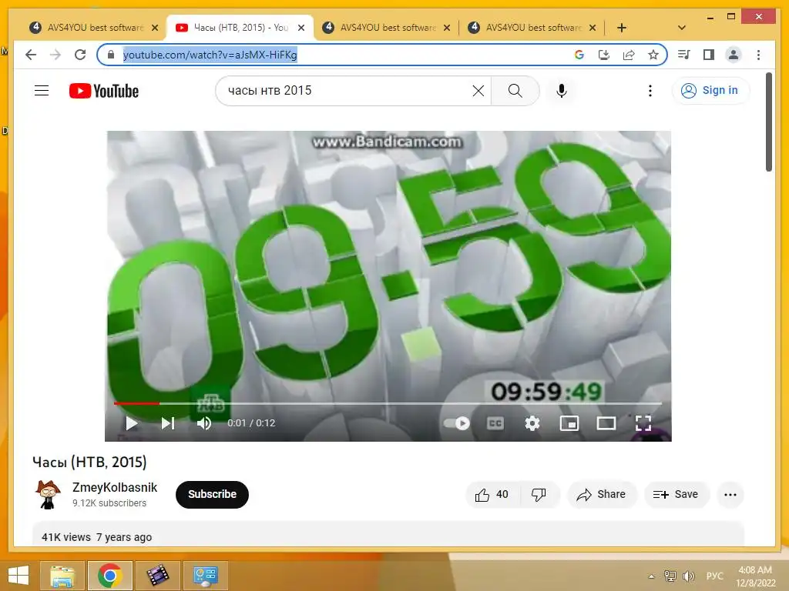Close the Часы (НТВ, 2015) tab
This screenshot has width=789, height=591.
pyautogui.click(x=301, y=28)
